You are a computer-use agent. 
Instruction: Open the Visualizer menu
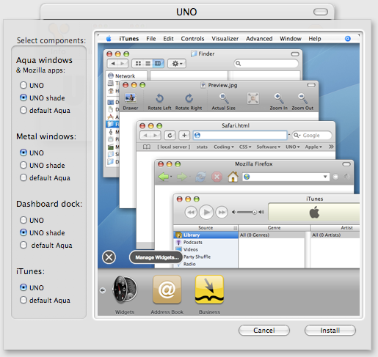pyautogui.click(x=225, y=39)
